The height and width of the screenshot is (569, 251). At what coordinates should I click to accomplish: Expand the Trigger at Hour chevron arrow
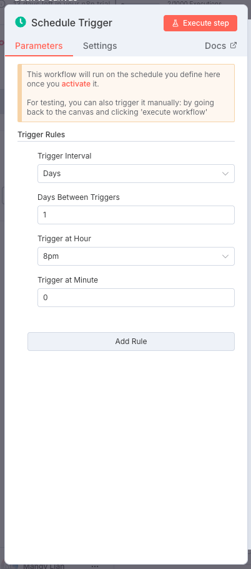click(x=225, y=256)
